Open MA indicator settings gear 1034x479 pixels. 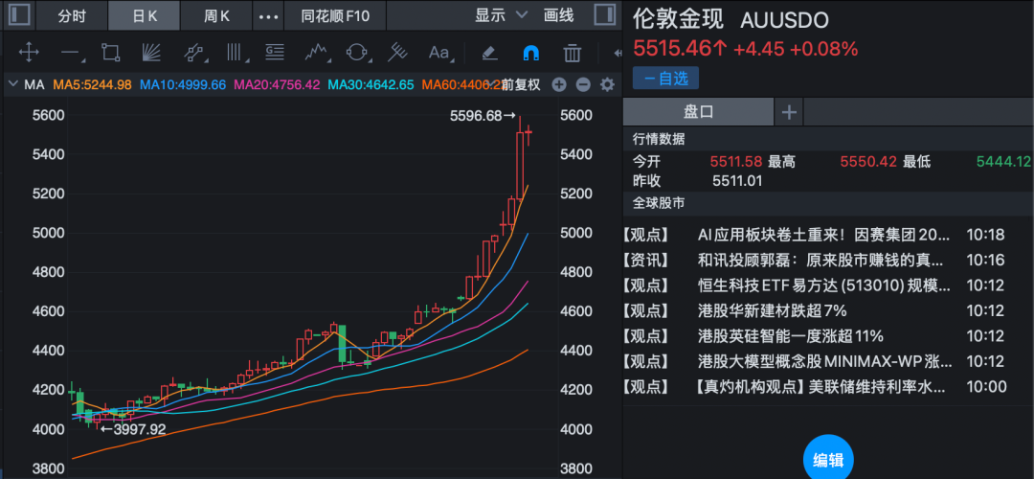(x=606, y=84)
